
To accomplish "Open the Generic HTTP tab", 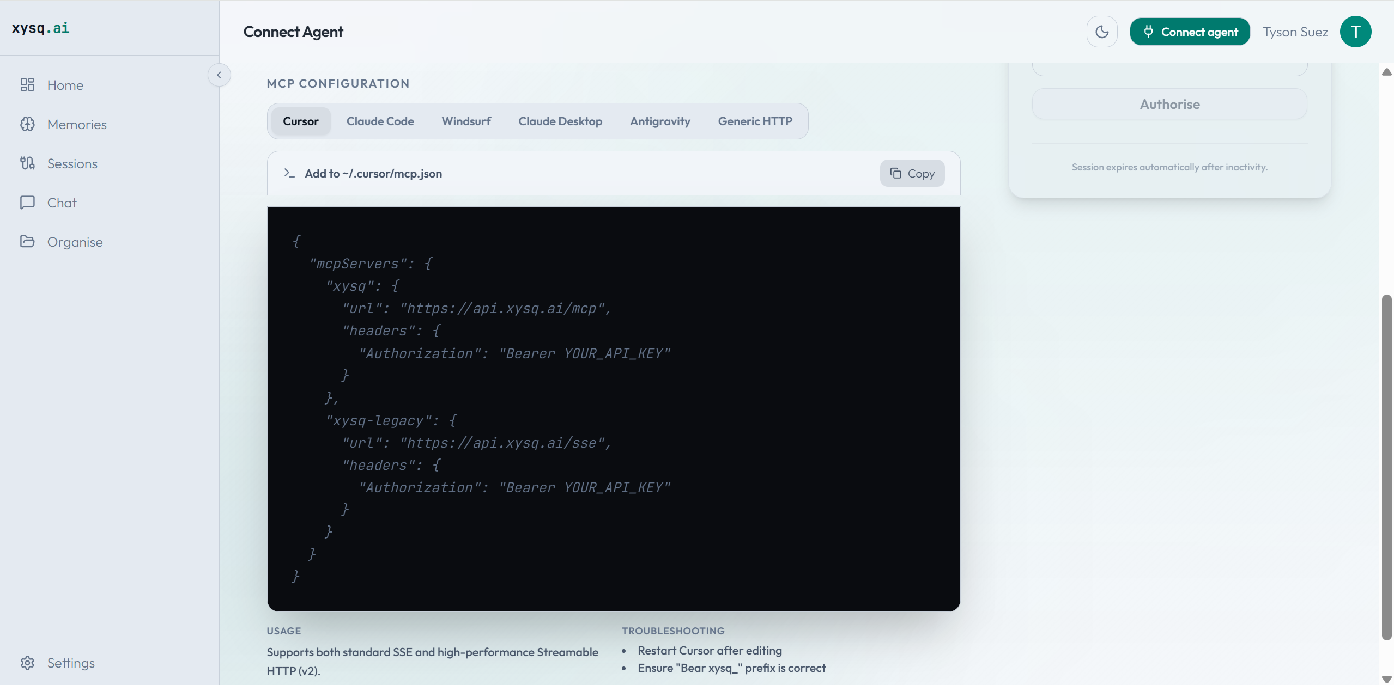I will point(755,121).
